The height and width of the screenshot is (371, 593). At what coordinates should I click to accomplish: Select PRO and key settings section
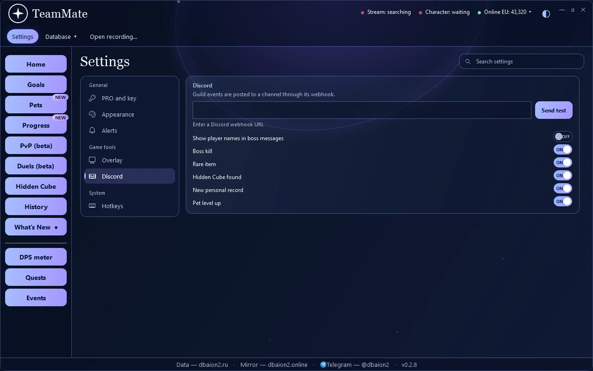click(130, 98)
